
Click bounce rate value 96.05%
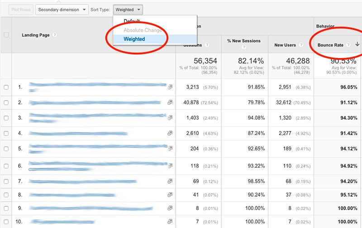point(348,87)
